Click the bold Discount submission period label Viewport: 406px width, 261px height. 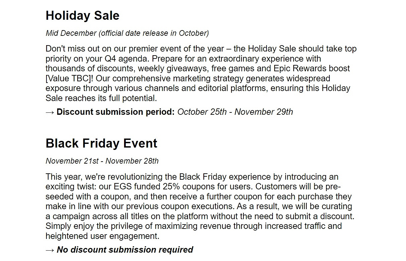pos(116,112)
